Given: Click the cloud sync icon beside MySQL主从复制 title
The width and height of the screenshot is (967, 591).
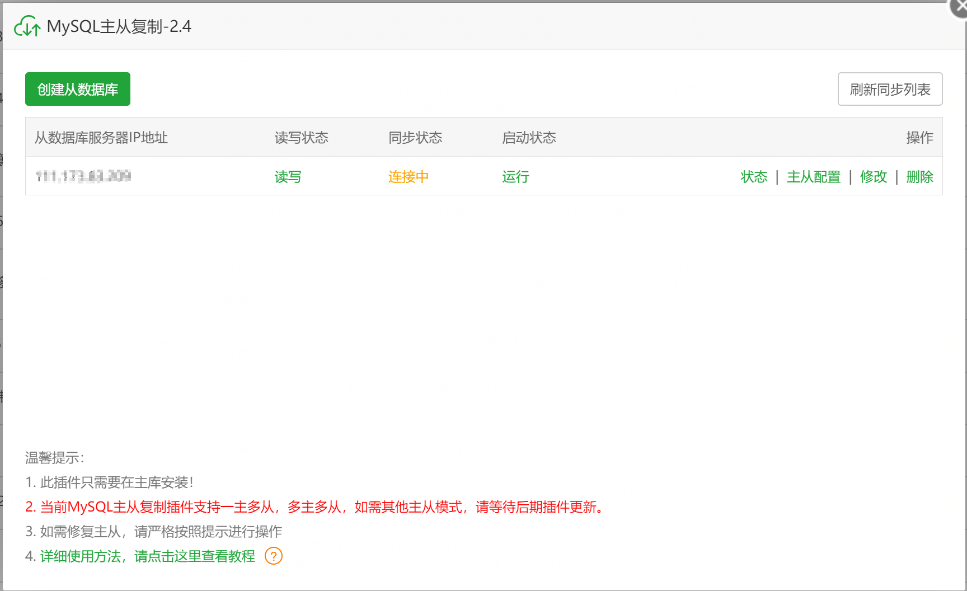Looking at the screenshot, I should coord(27,26).
